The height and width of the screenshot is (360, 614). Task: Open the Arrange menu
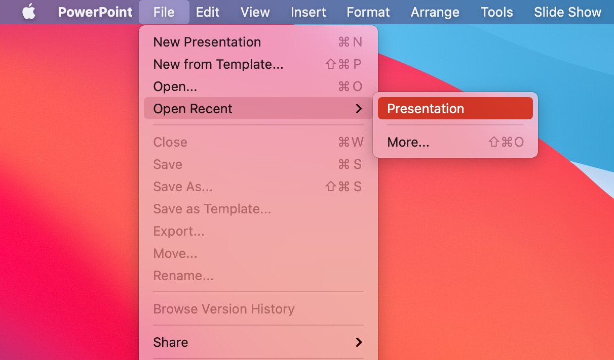pos(435,12)
